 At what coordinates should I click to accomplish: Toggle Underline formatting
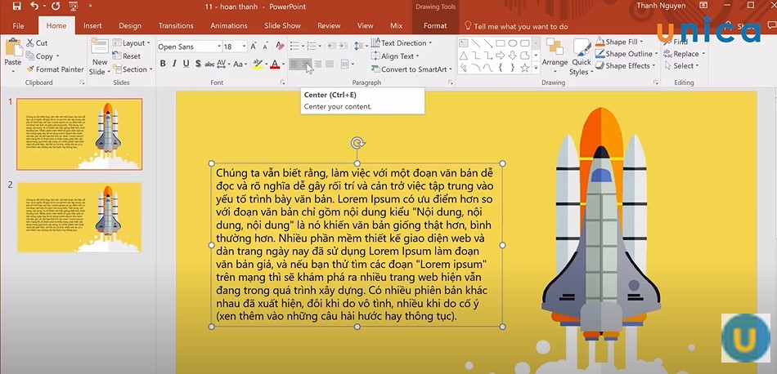coord(186,64)
